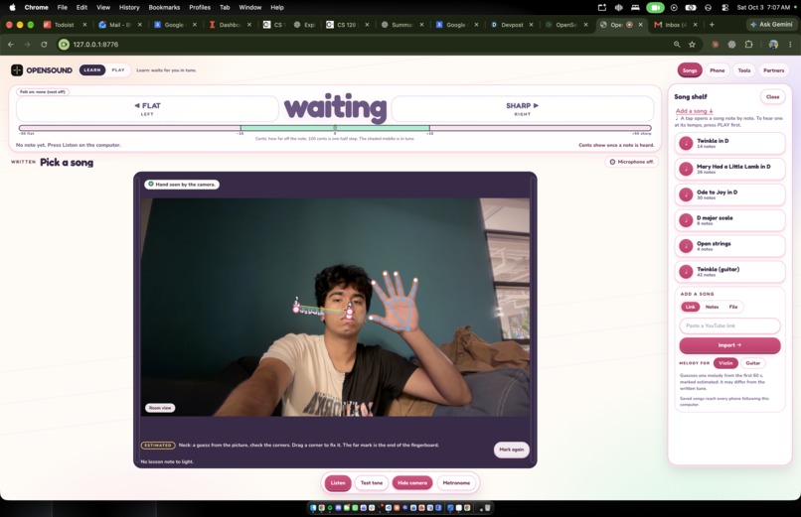801x517 pixels.
Task: Toggle Room view on the camera feed
Action: [x=160, y=408]
